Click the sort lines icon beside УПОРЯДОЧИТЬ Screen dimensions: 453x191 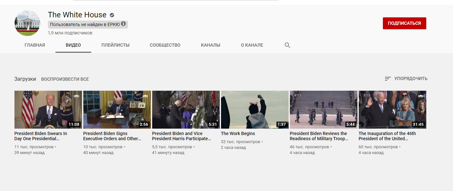click(x=388, y=79)
